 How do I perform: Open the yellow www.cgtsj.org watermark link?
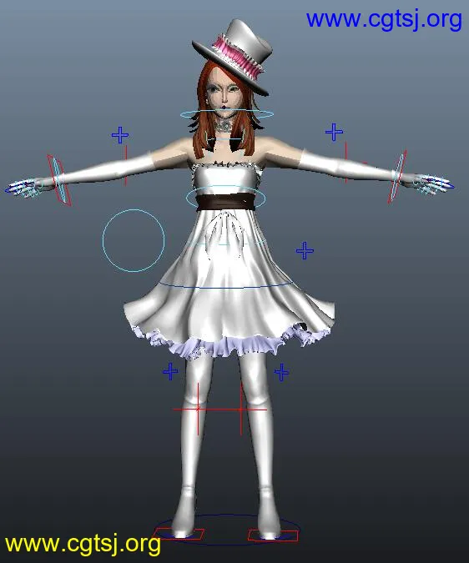coord(83,544)
